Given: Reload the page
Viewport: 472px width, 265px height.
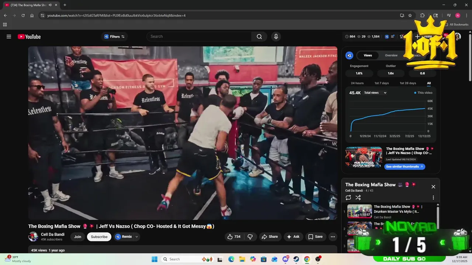Looking at the screenshot, I should [x=23, y=15].
